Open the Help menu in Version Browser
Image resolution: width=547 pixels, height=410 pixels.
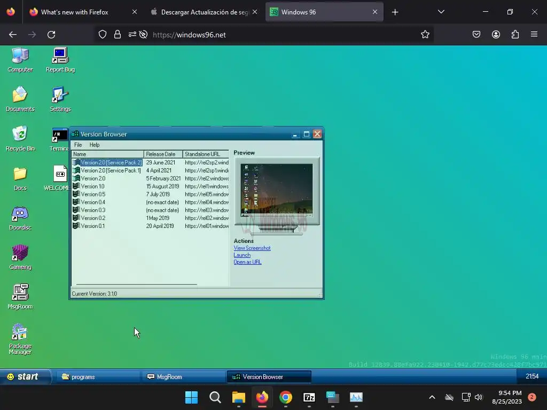pos(94,145)
